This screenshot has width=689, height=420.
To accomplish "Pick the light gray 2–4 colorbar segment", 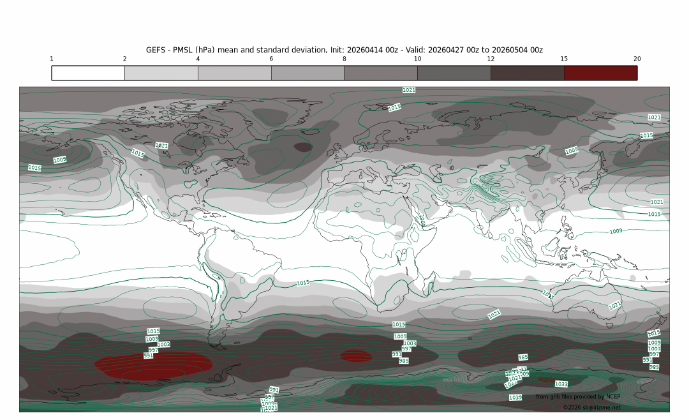I will tap(161, 73).
